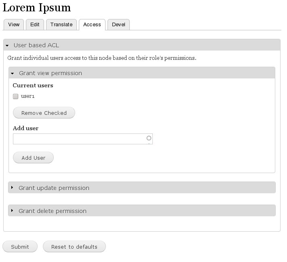This screenshot has height=262, width=287.
Task: Click the Grant update permission title text
Action: click(x=54, y=188)
